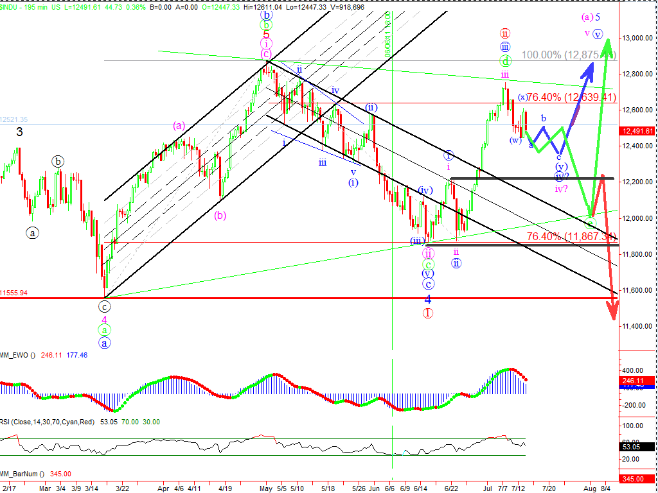Click the 13,000.00 price axis label
This screenshot has height=493, width=658.
(637, 39)
